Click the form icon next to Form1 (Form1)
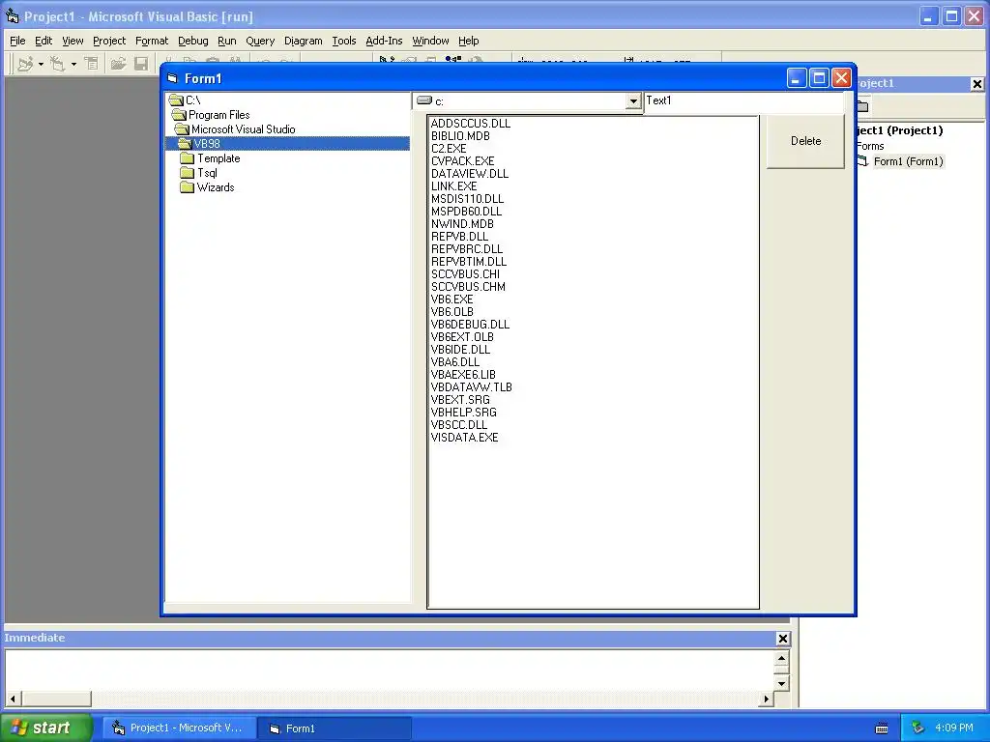The image size is (990, 742). [x=862, y=161]
